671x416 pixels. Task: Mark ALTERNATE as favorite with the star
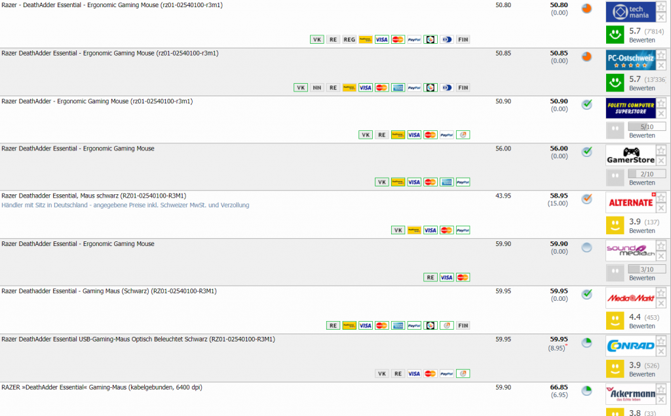coord(661,198)
